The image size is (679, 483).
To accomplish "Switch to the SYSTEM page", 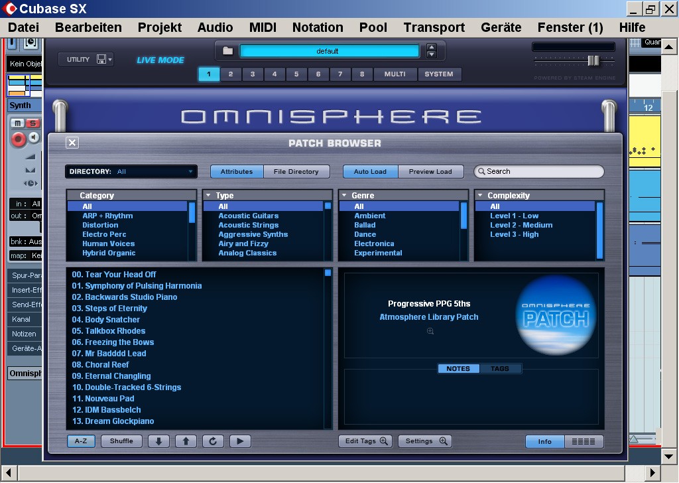I will coord(439,74).
